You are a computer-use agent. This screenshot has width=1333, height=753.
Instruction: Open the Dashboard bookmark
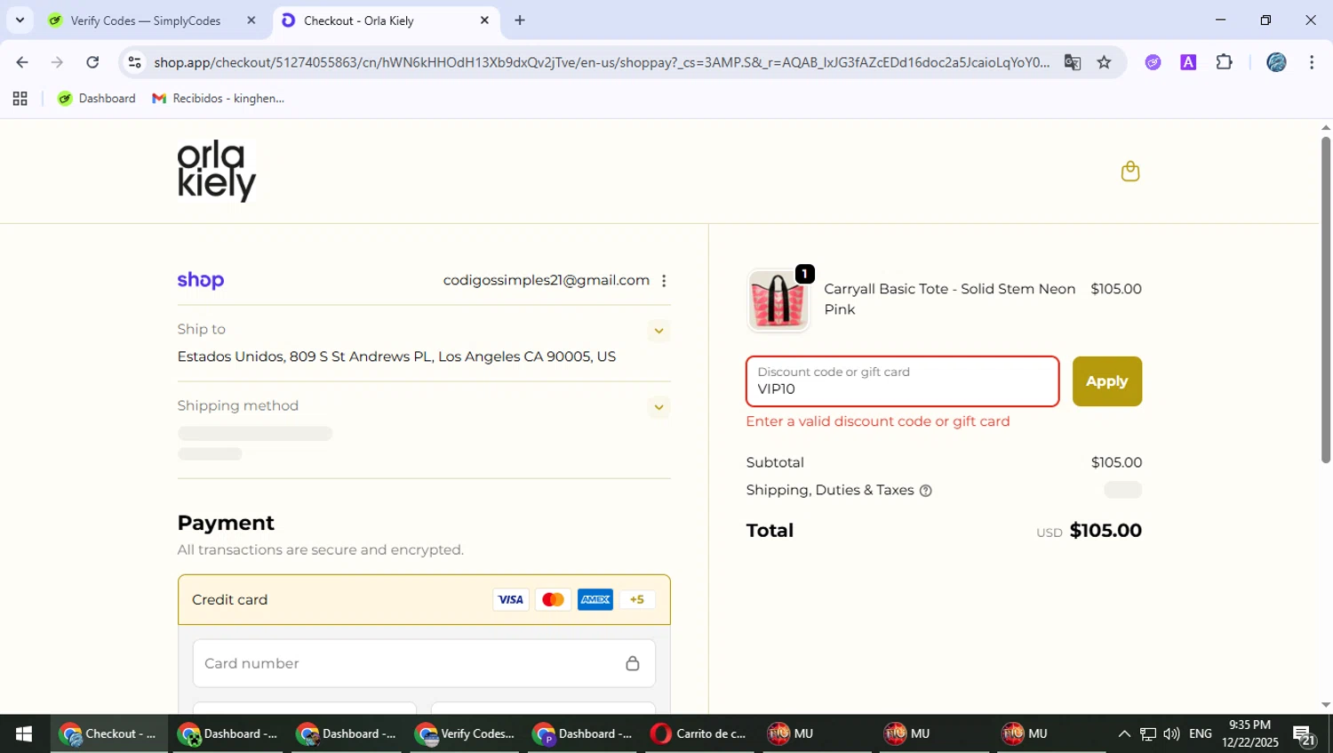click(x=97, y=99)
